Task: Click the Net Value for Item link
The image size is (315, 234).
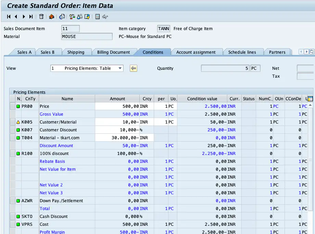Action: pos(58,169)
